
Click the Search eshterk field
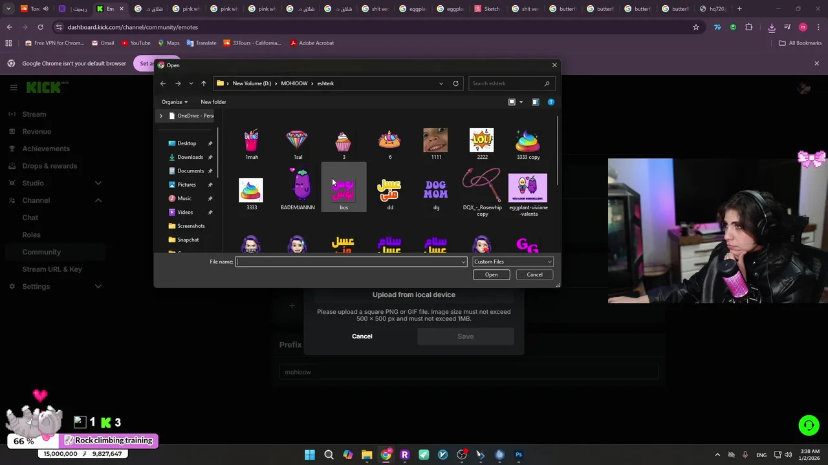click(x=510, y=83)
